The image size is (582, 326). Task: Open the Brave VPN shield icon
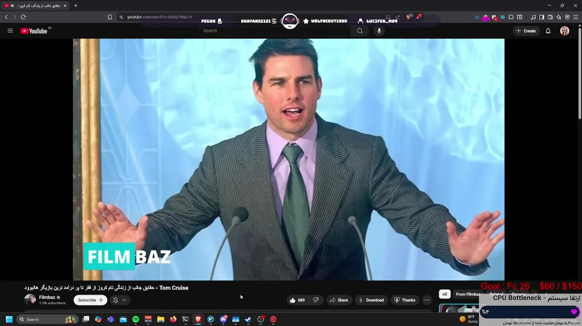(x=567, y=17)
